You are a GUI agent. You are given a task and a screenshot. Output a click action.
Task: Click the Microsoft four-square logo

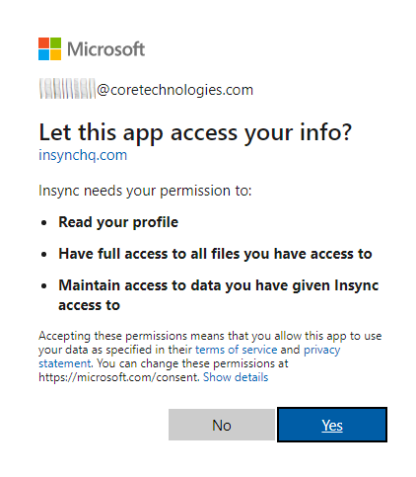tap(49, 48)
